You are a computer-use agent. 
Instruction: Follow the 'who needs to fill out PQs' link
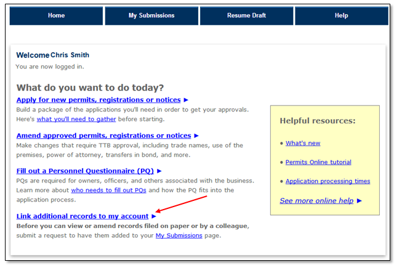point(108,190)
